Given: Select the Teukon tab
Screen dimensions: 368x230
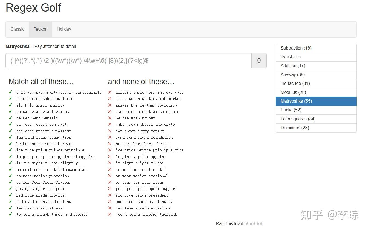Looking at the screenshot, I should 41,29.
